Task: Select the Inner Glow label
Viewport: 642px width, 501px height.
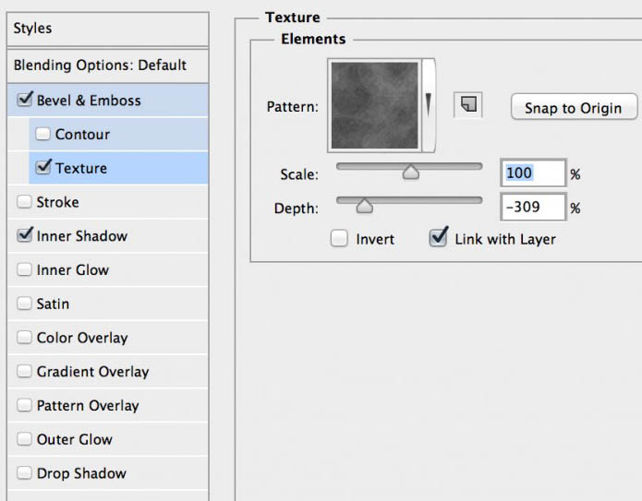Action: [73, 270]
